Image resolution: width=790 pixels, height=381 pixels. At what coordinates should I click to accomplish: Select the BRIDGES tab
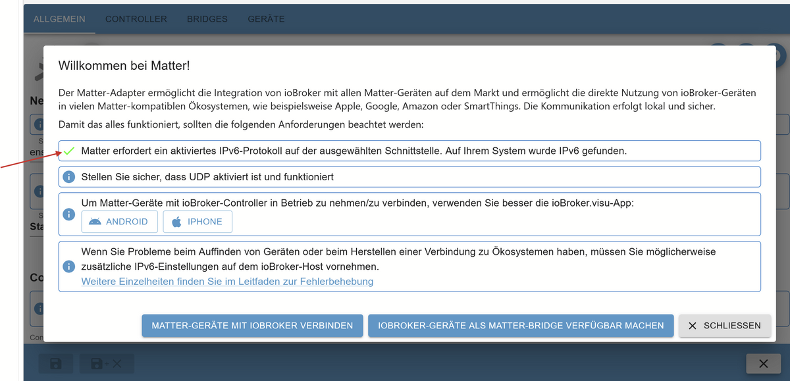point(207,19)
